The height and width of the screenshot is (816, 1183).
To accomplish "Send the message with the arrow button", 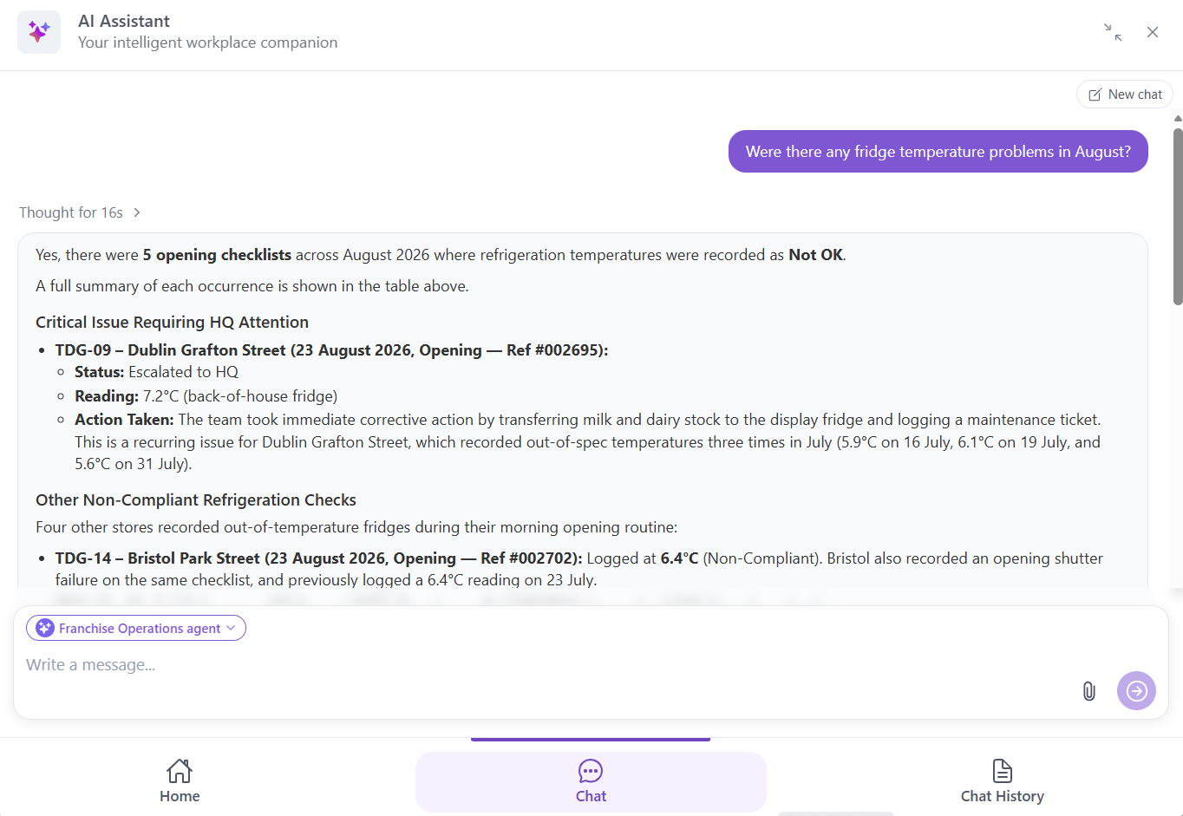I will pyautogui.click(x=1136, y=691).
